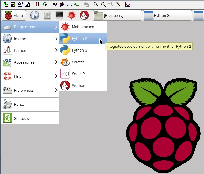This screenshot has width=204, height=174.
Task: Click the VNC zoom out magnifier
Action: coord(103,4)
